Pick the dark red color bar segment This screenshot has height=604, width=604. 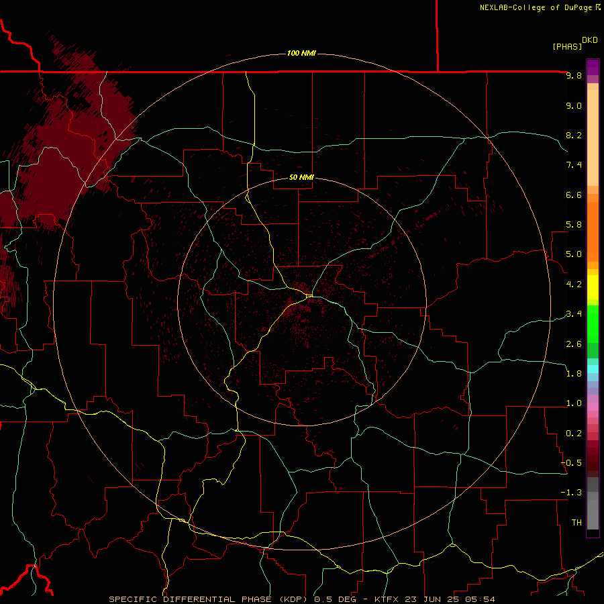[x=593, y=458]
